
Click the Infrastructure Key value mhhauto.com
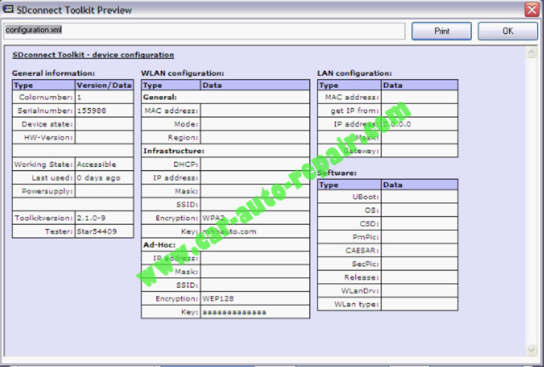(229, 232)
